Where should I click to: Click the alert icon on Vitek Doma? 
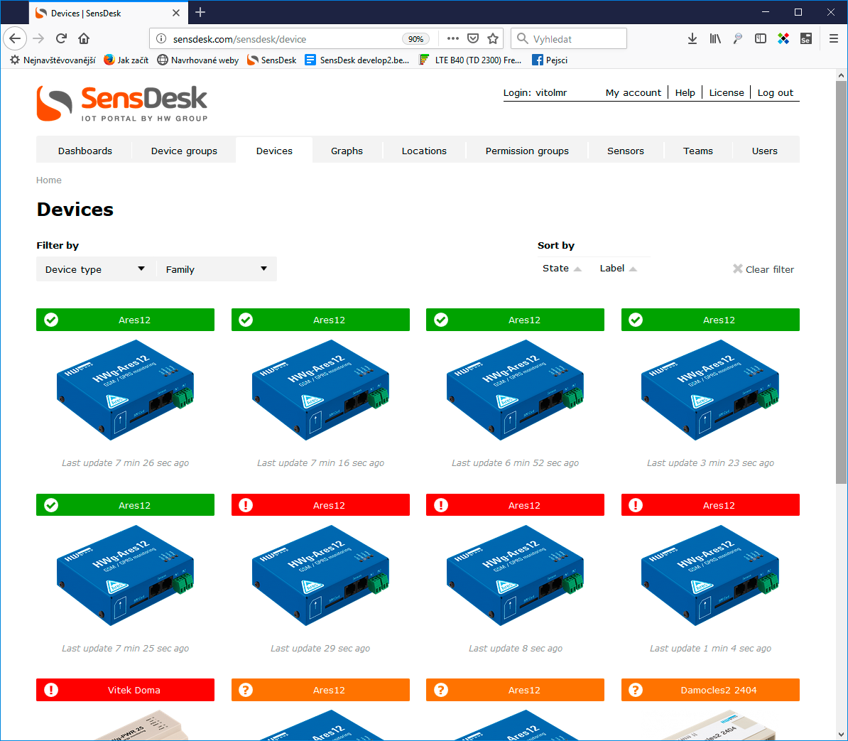(51, 690)
